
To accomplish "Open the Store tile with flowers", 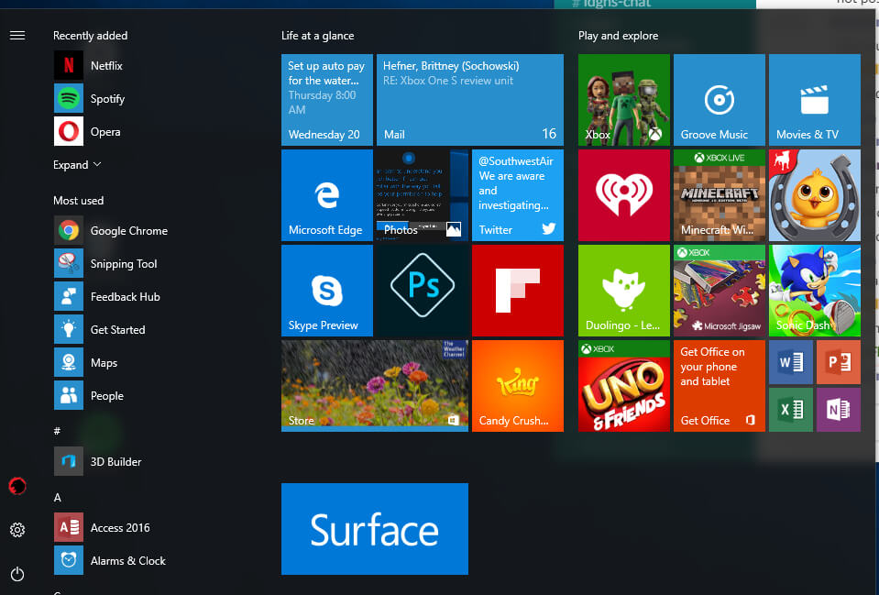I will (375, 386).
